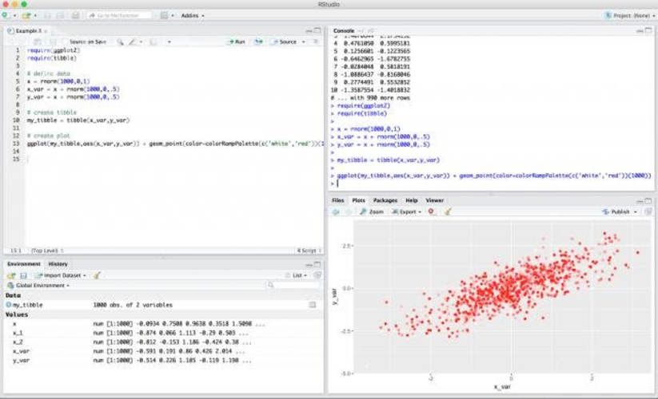Switch to the Viewer tab
The height and width of the screenshot is (399, 658).
434,200
